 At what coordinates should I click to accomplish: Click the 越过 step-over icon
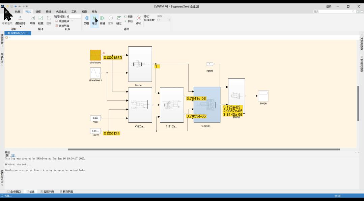tap(119, 18)
